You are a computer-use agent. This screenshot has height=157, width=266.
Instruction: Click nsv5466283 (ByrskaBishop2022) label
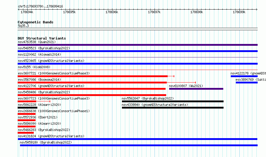pos(44,130)
